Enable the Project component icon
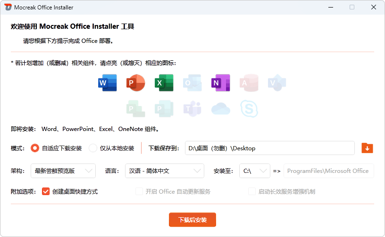Screen dimensions: 385x237 [x=136, y=108]
